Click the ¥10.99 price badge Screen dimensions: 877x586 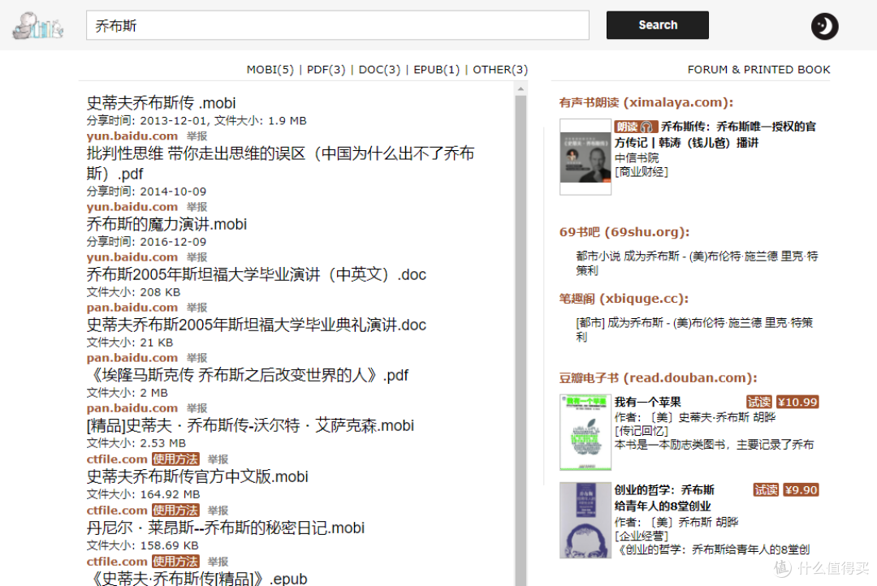pos(797,402)
